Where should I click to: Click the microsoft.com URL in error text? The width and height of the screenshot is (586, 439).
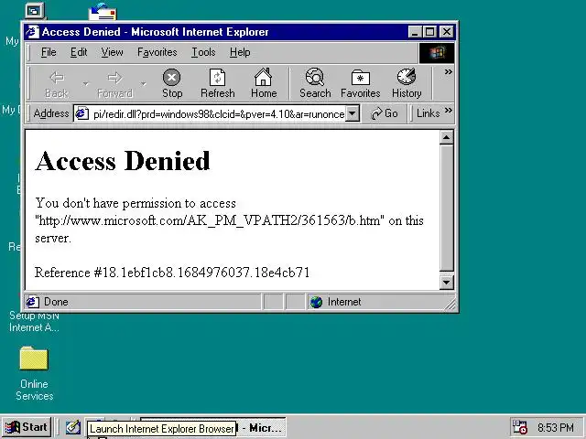coord(210,220)
